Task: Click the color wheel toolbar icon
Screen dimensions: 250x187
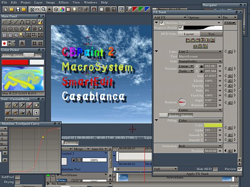Action: 62,10
